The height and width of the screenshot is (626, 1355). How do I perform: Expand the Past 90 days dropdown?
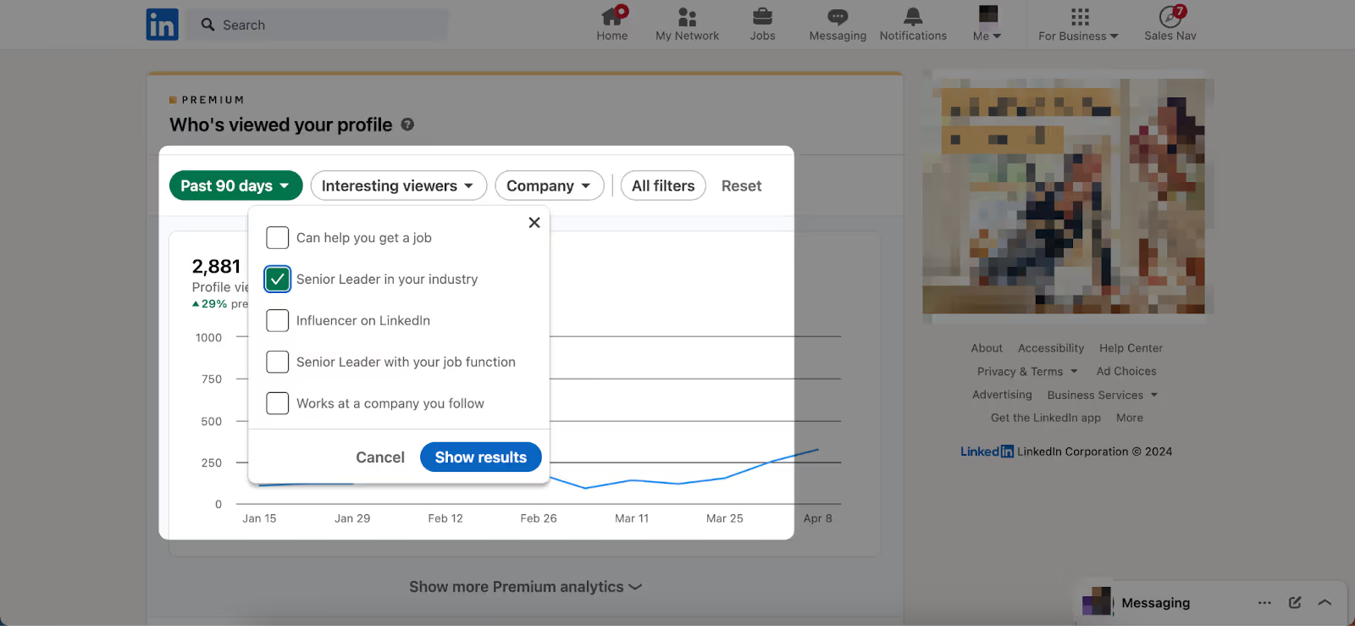tap(235, 186)
